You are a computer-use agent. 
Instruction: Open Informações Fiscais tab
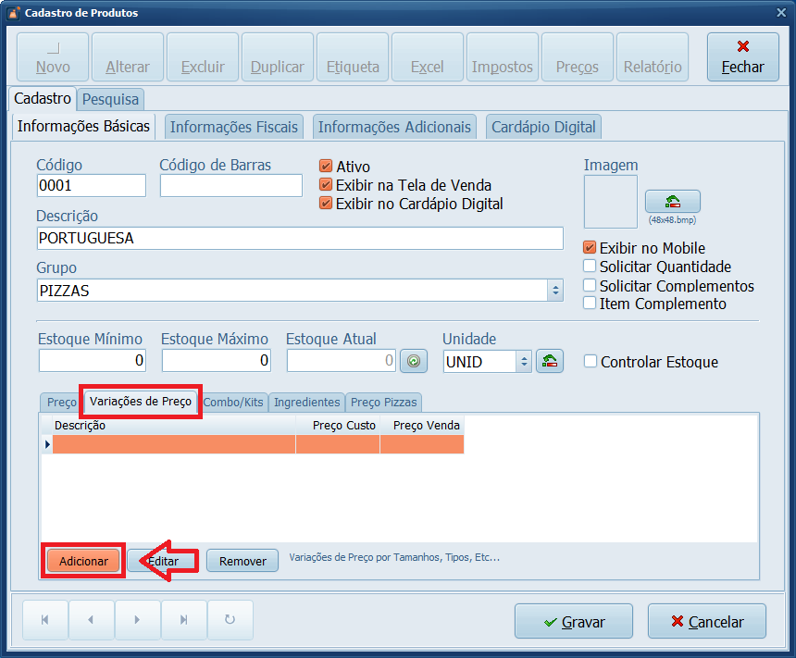[234, 127]
